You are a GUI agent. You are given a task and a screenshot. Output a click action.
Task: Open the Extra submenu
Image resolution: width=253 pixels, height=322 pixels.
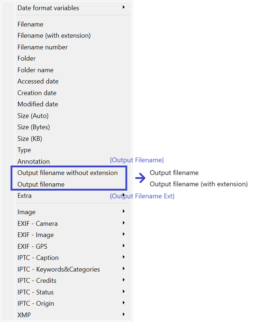click(25, 196)
